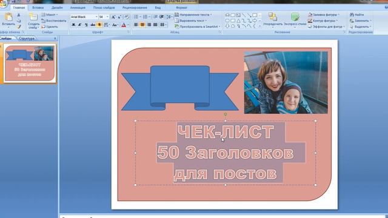The image size is (388, 218).
Task: Toggle underline Ч formatting
Action: (86, 25)
